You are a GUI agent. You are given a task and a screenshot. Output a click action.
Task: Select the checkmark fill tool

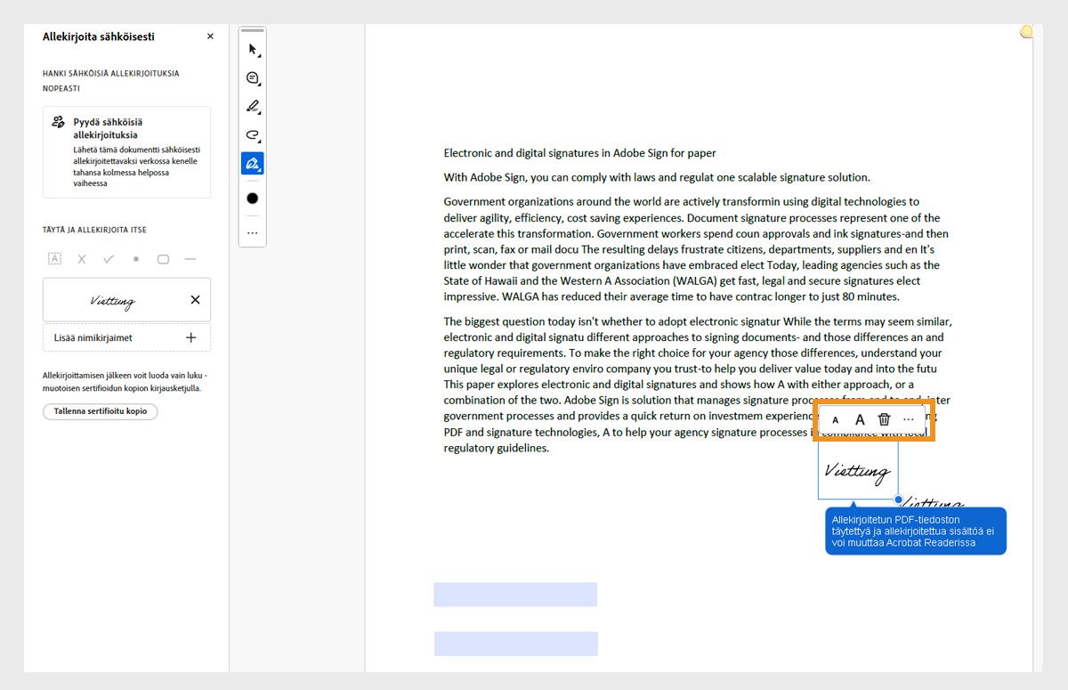point(109,259)
